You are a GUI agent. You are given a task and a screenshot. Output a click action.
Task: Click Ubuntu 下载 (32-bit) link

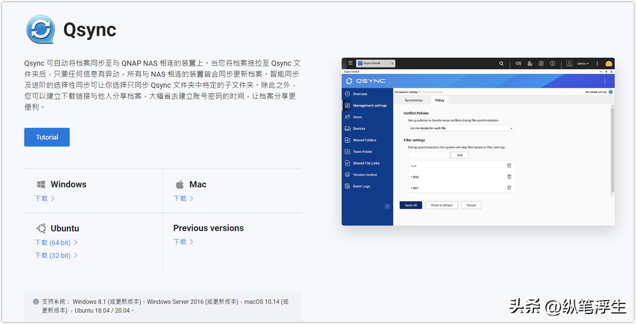coord(53,255)
